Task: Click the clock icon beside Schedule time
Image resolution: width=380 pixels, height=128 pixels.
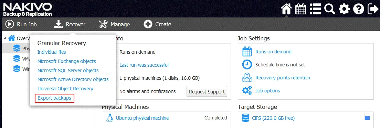Action: (x=247, y=65)
